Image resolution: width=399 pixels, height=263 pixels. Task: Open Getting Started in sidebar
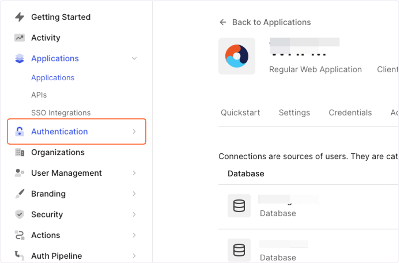tap(61, 17)
